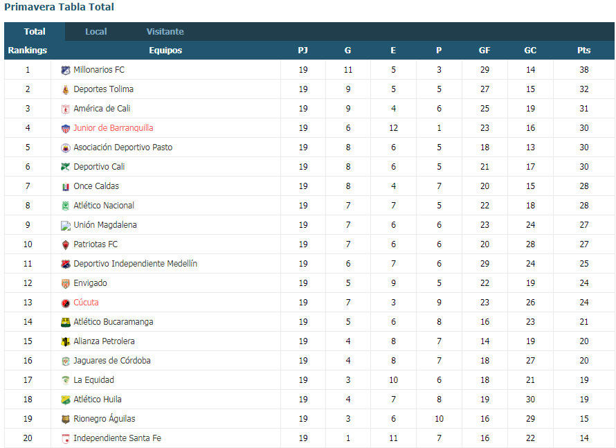This screenshot has height=448, width=616.
Task: Click the Deportivo Cali crest icon
Action: coord(66,167)
